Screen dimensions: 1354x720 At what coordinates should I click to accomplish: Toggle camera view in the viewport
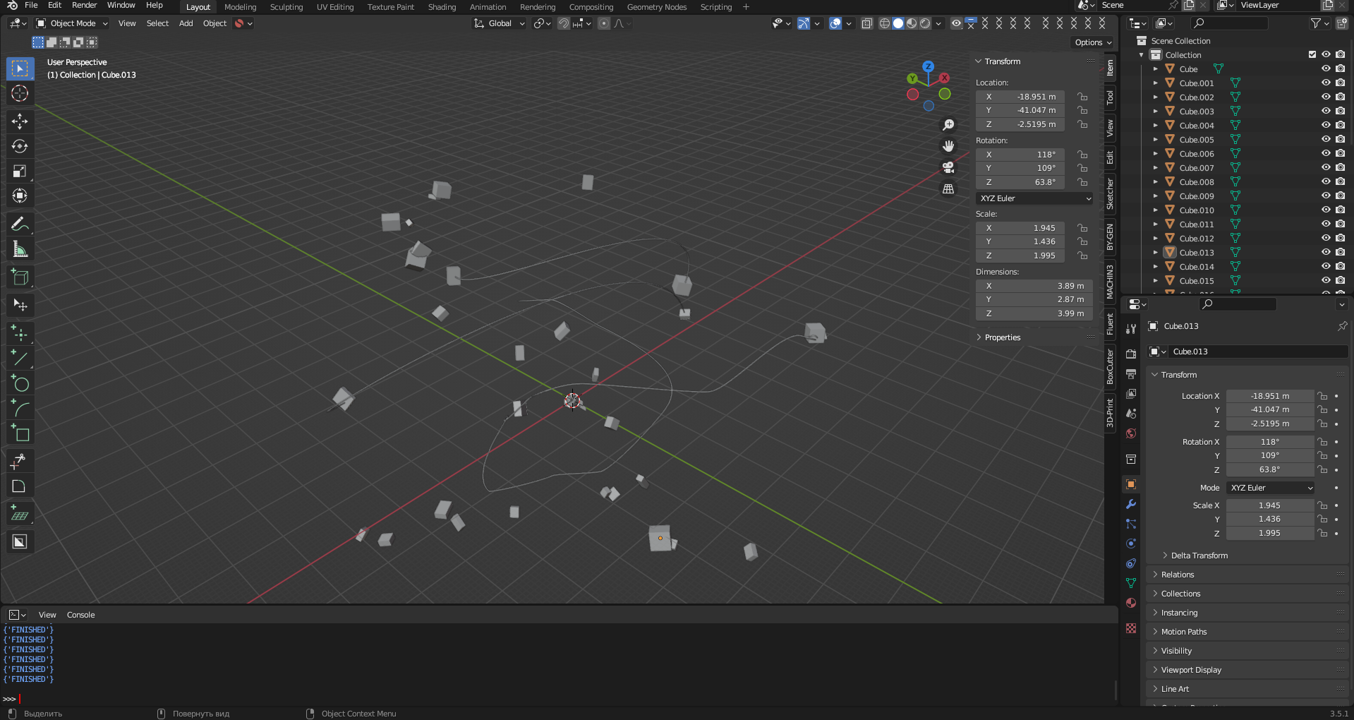point(948,167)
